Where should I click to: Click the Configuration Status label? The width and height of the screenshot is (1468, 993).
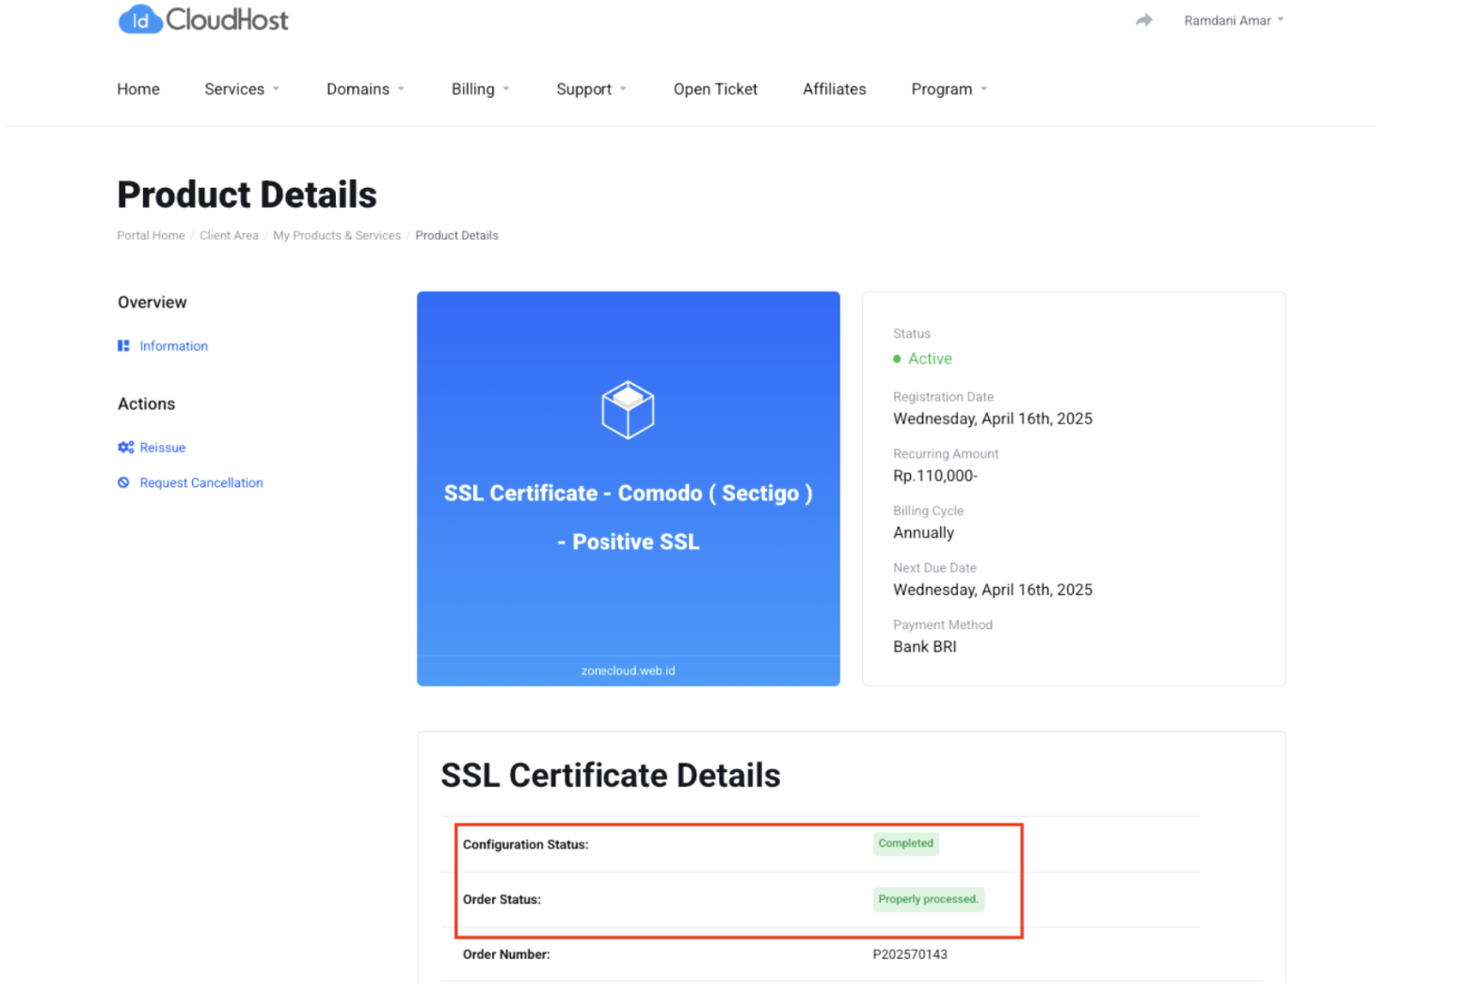pyautogui.click(x=525, y=844)
